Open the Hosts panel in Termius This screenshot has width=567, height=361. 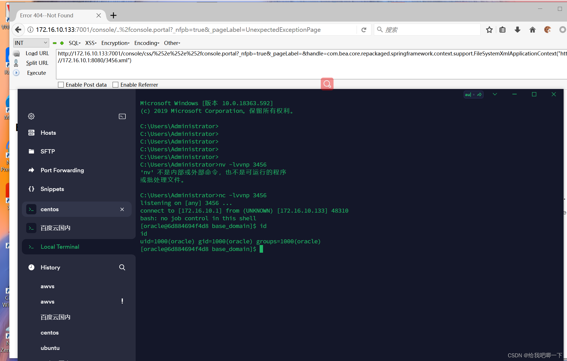48,132
